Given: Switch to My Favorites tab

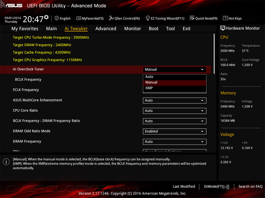Looking at the screenshot, I should (x=25, y=29).
